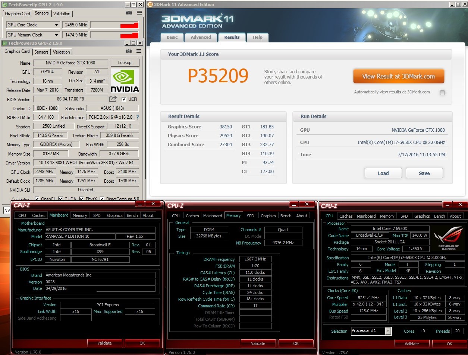Click the Multiplier value x 42.0 in CPU-Z
Image resolution: width=468 pixels, height=355 pixels.
pos(369,304)
